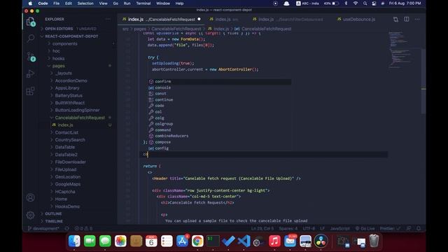Open the File menu
Viewport: 448px width, 252px height.
tap(57, 3)
